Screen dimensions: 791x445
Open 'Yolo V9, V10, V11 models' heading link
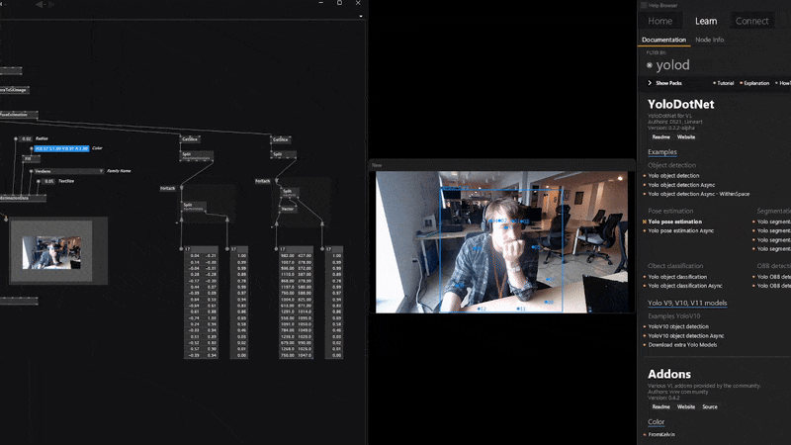(x=687, y=304)
